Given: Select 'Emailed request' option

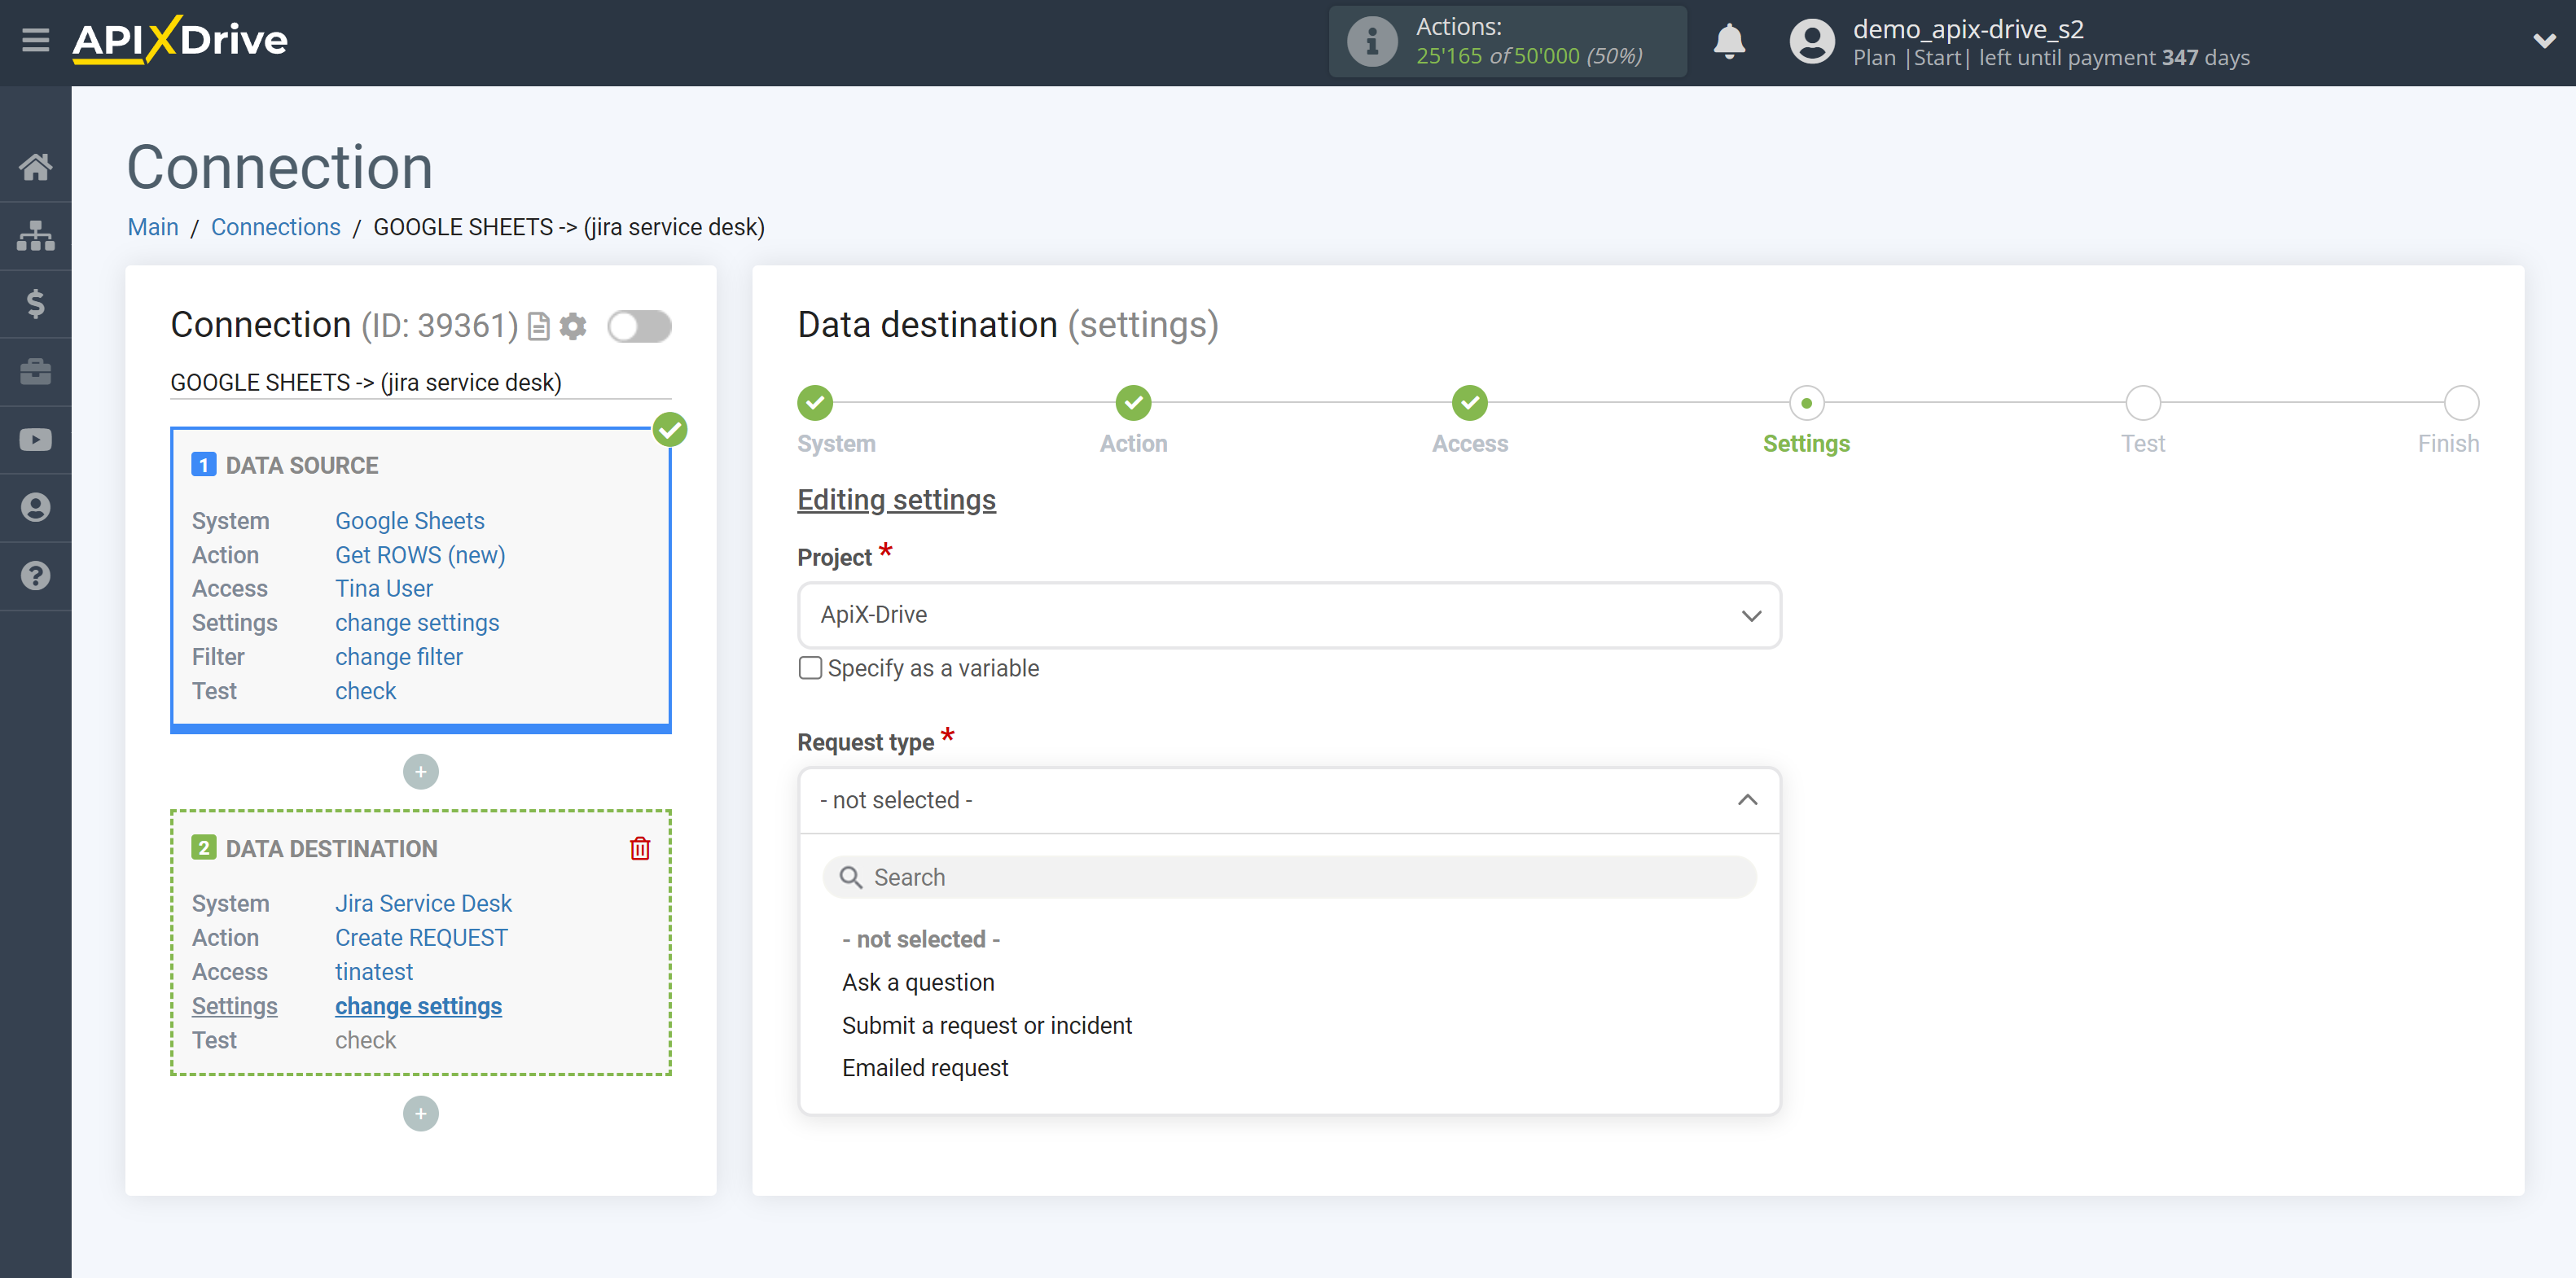Looking at the screenshot, I should pyautogui.click(x=925, y=1068).
